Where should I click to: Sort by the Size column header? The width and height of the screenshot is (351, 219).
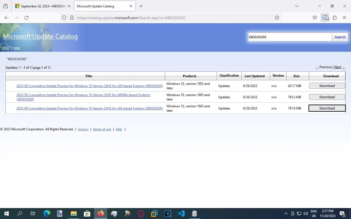click(x=296, y=76)
